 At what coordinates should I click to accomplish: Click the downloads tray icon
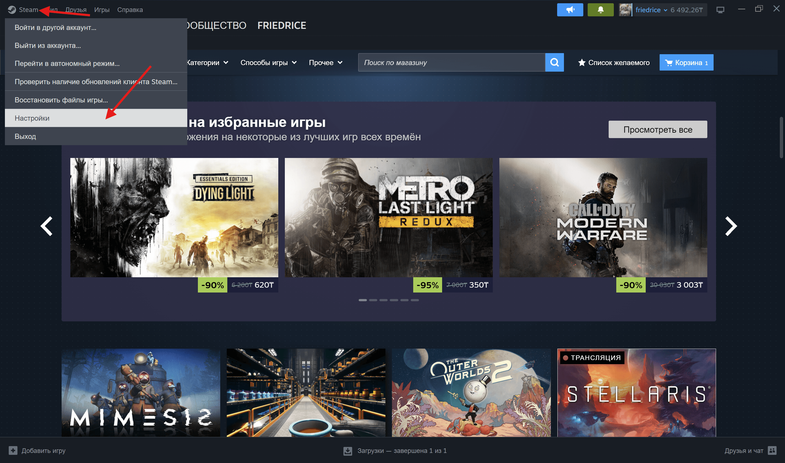pos(348,450)
